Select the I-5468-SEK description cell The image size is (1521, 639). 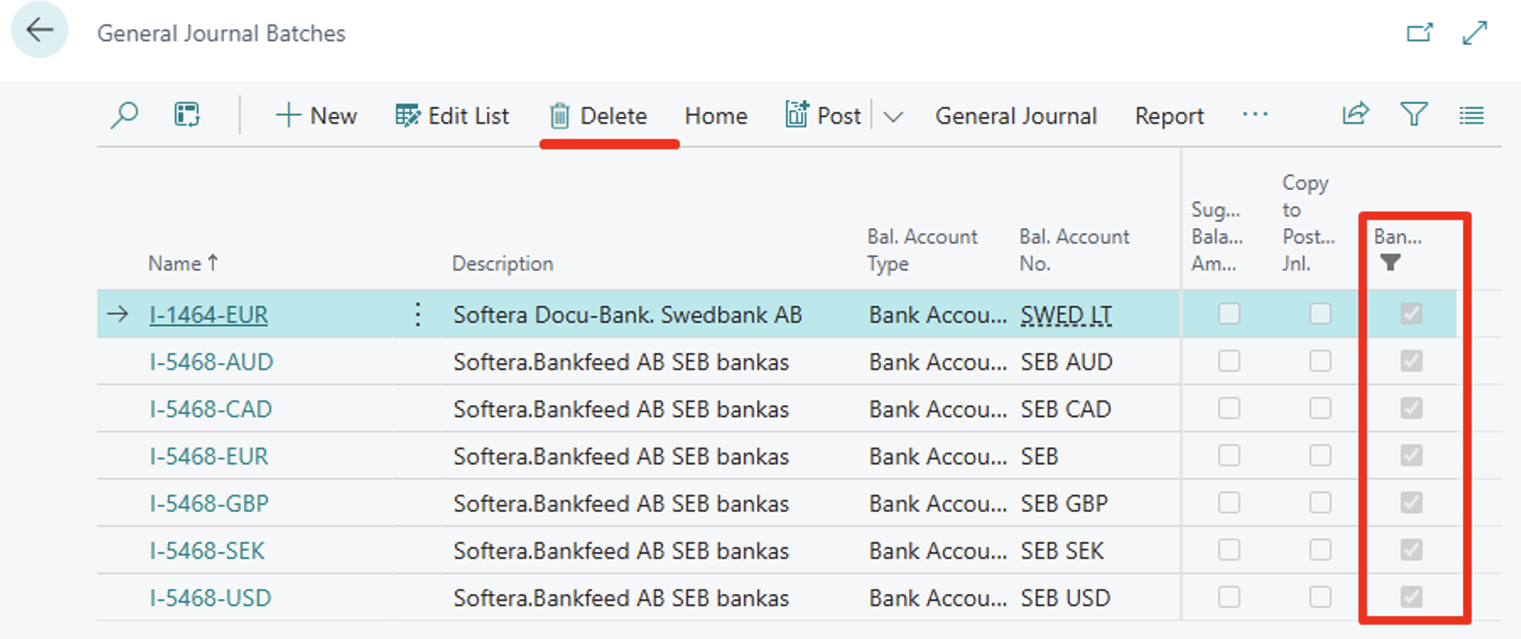(621, 550)
